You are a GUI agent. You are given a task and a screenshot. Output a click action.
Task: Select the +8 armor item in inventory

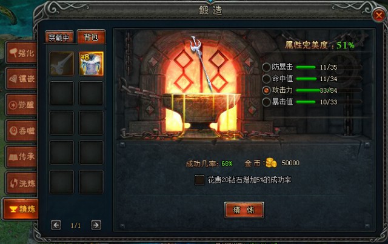click(91, 64)
